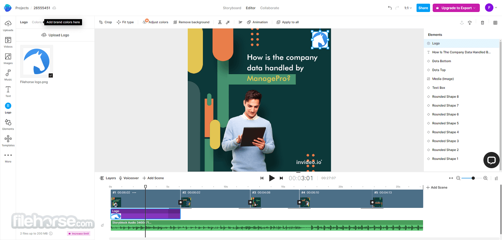This screenshot has width=502, height=240.
Task: Toggle checkbox on Filehorse logo thumbnail
Action: (51, 75)
